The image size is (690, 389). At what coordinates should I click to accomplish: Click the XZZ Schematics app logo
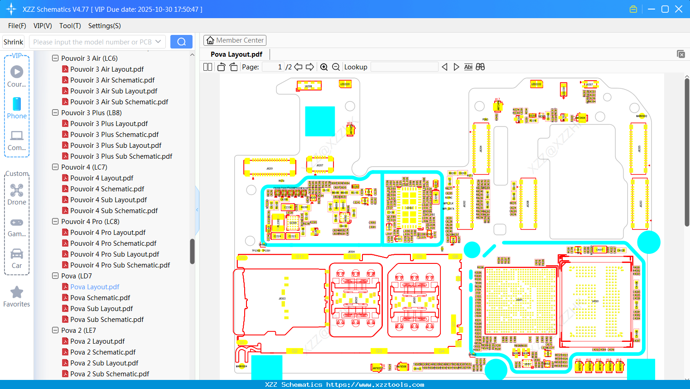pos(11,9)
